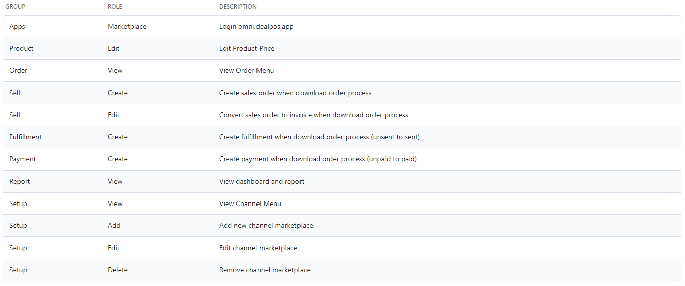Click 'Create payment when download order' text
Image resolution: width=685 pixels, height=286 pixels.
coord(318,159)
